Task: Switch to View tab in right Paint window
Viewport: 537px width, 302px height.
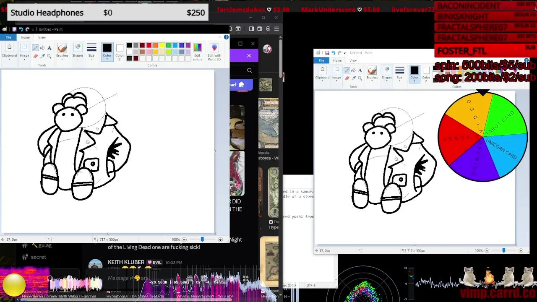Action: [x=353, y=60]
